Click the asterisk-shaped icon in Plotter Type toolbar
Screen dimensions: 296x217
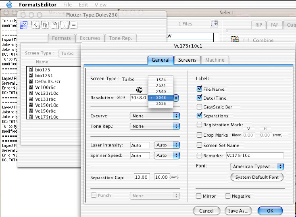pyautogui.click(x=35, y=25)
